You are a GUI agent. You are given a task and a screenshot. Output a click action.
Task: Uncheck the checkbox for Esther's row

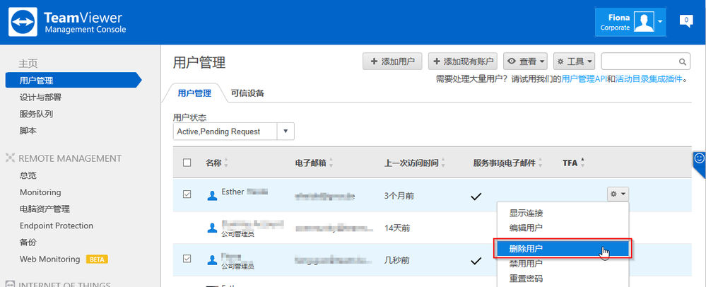tap(187, 194)
